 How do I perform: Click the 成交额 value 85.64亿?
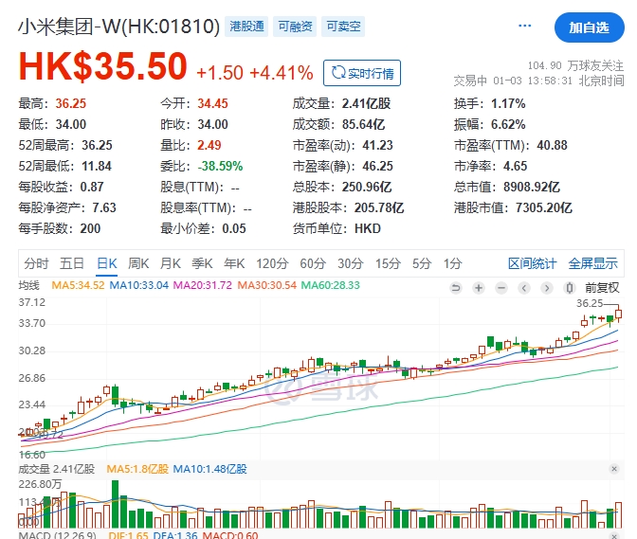(x=363, y=124)
